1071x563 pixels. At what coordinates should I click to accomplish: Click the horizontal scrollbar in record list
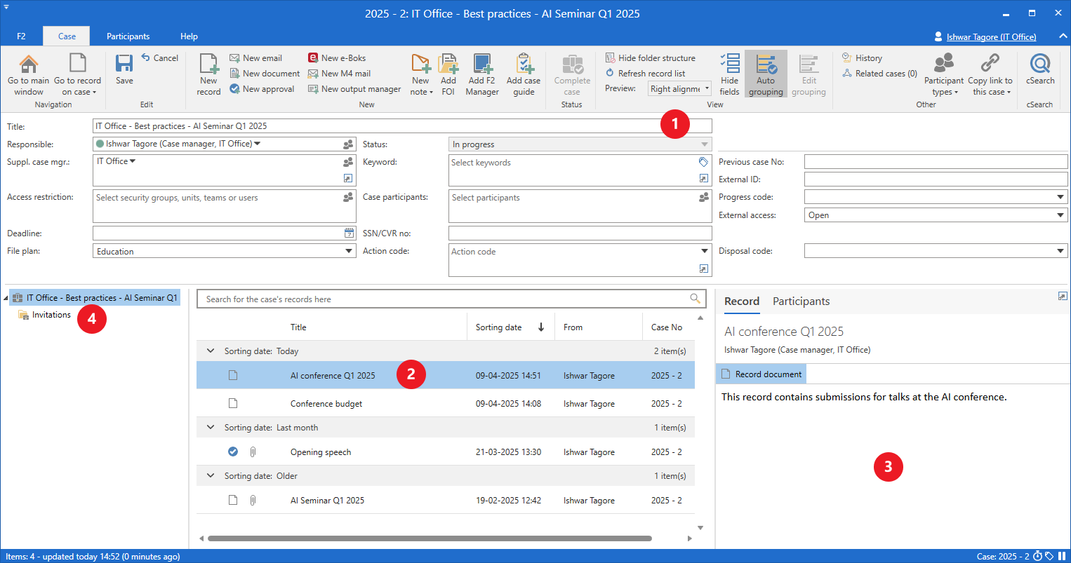pyautogui.click(x=430, y=538)
